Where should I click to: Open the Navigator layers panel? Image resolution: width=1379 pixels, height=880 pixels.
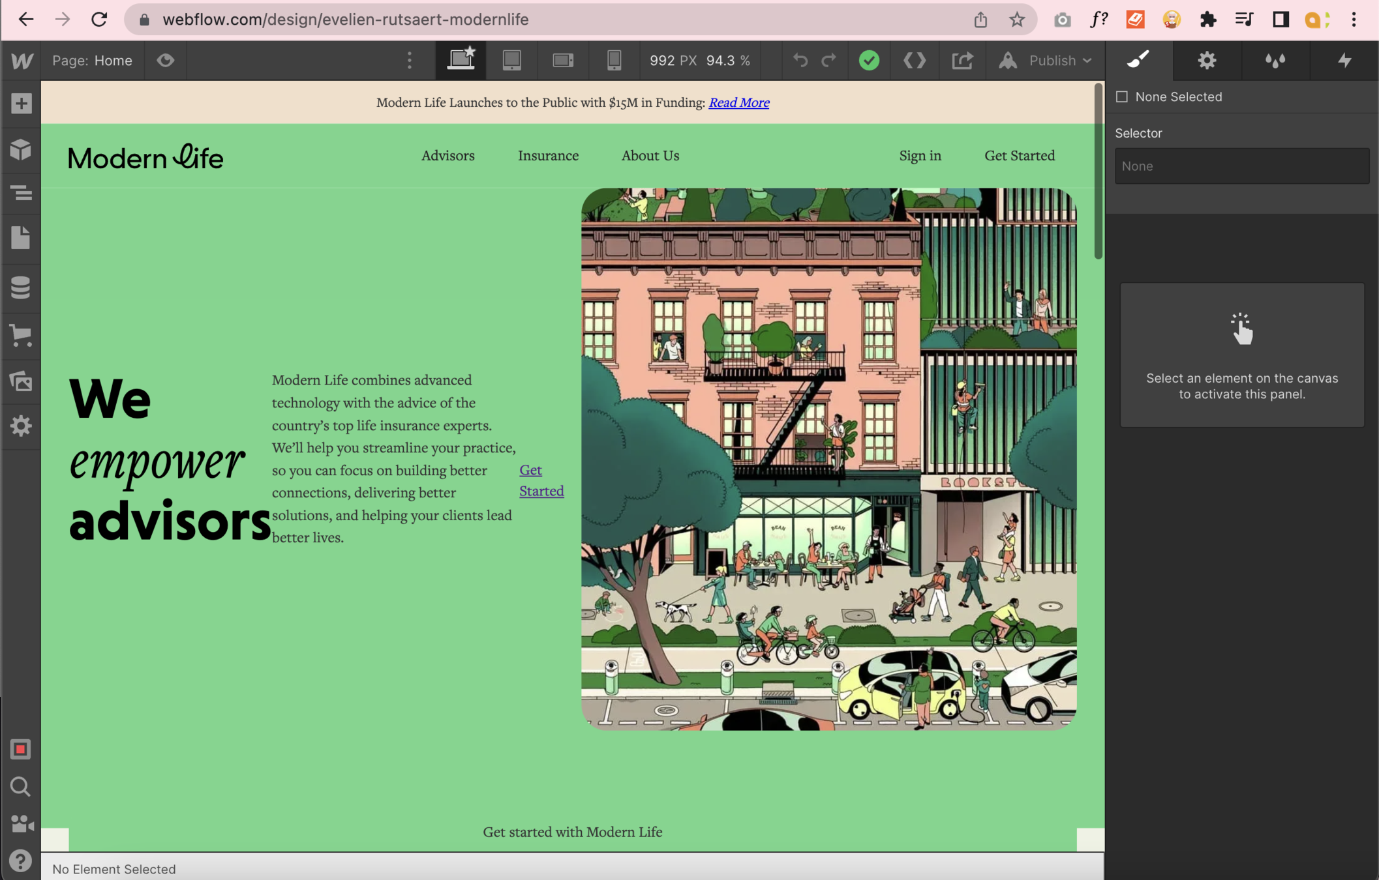[x=21, y=193]
